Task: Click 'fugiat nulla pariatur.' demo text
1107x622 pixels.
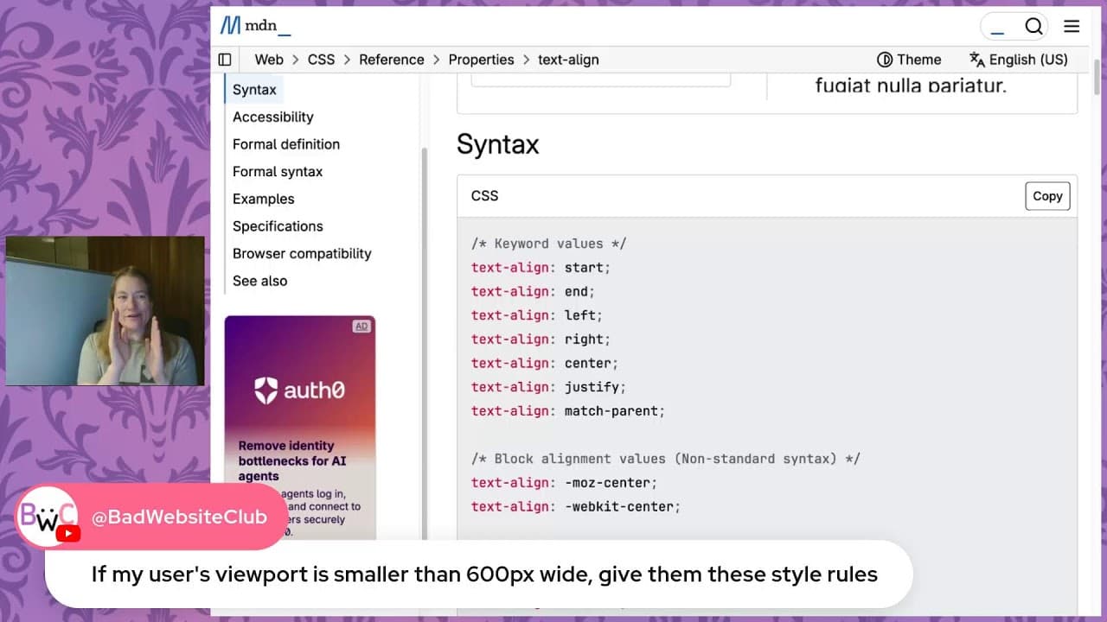Action: pos(911,86)
